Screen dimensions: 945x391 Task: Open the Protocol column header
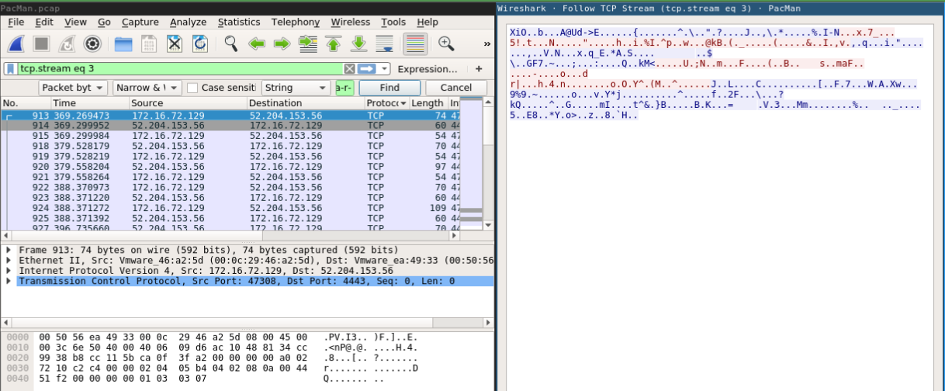[x=386, y=103]
